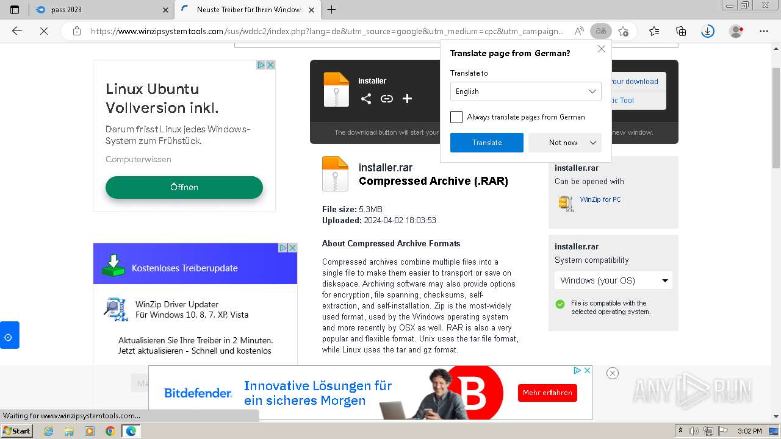
Task: Click the blue settings gear side button
Action: [x=9, y=335]
